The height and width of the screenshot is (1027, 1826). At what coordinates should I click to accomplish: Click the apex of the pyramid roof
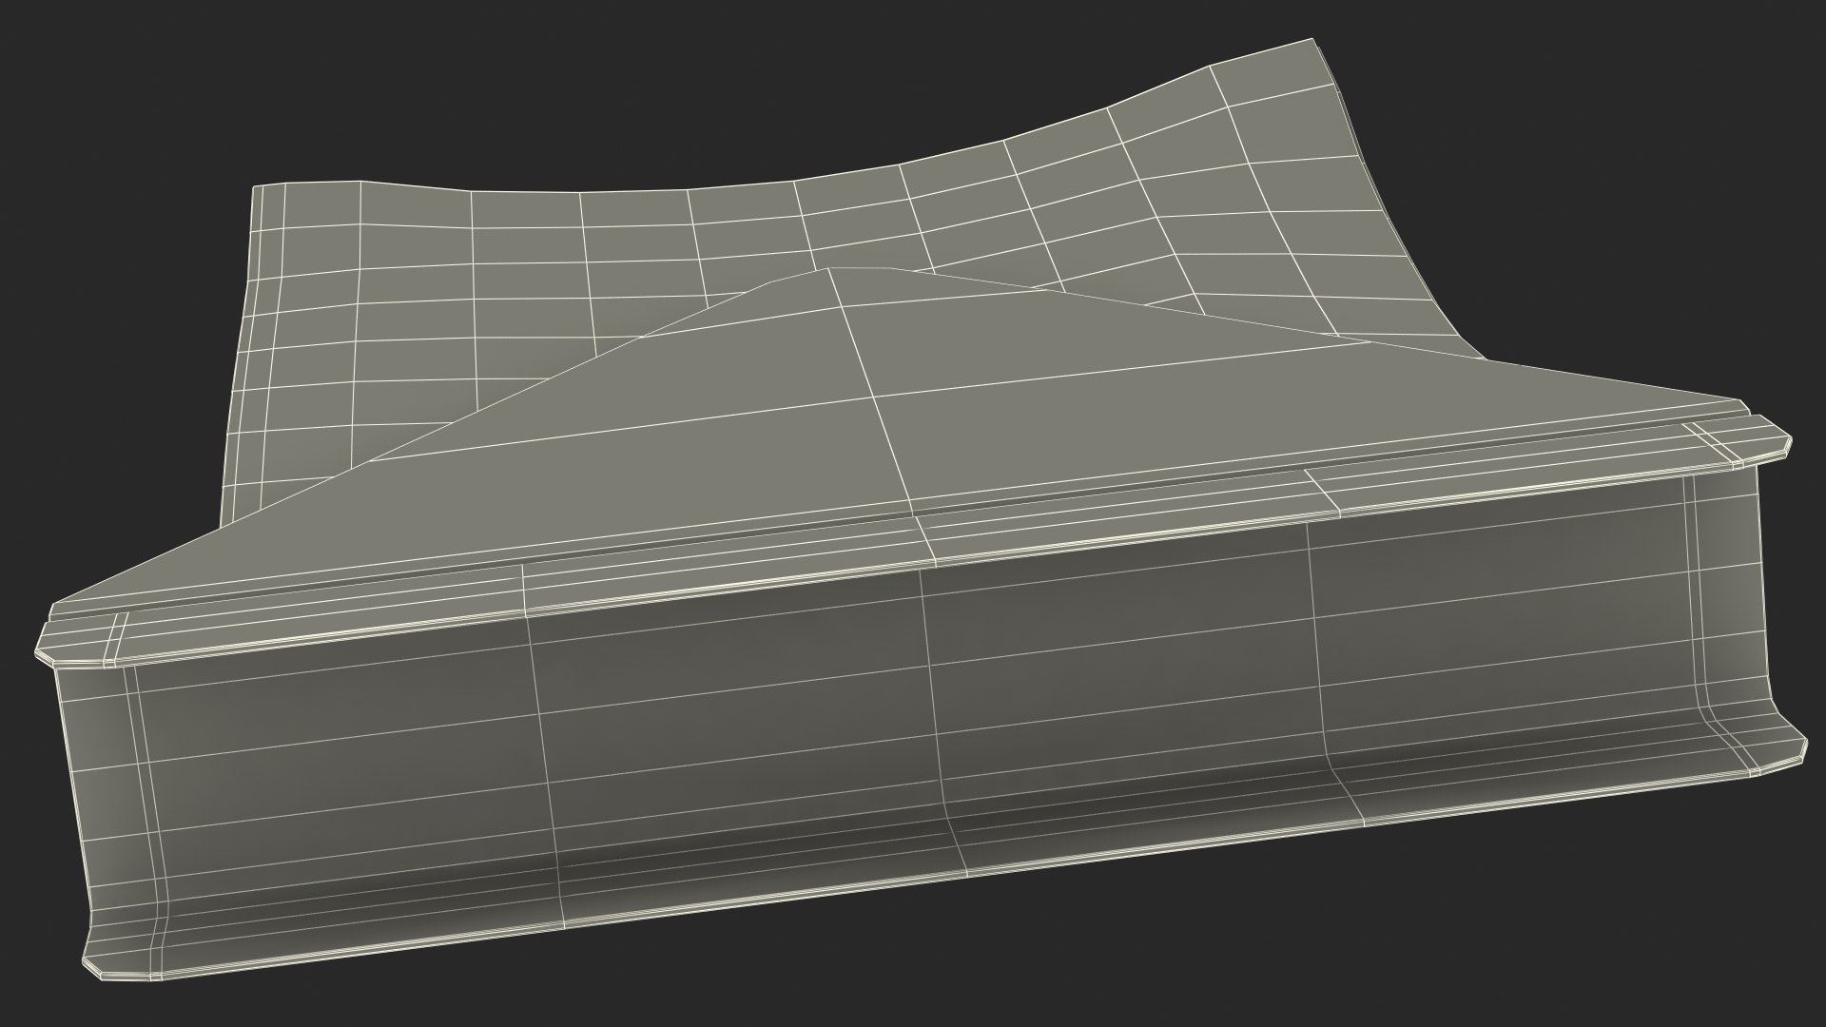(830, 269)
